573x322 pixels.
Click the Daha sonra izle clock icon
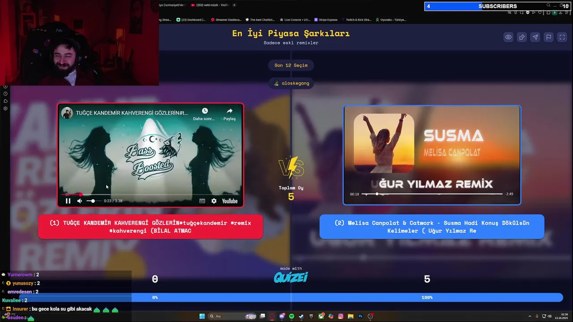205,111
